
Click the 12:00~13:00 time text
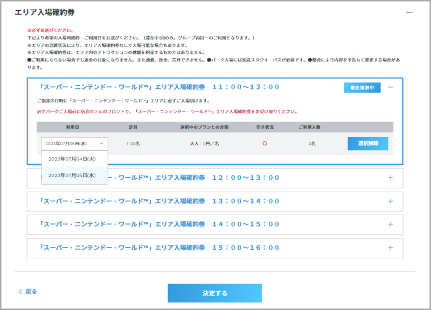click(x=246, y=178)
